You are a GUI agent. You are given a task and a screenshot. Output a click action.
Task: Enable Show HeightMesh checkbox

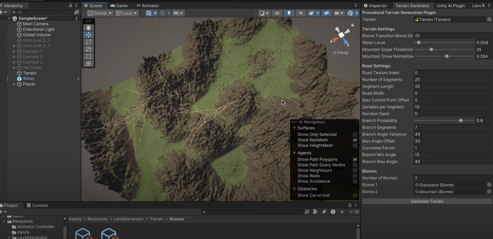[x=355, y=145]
